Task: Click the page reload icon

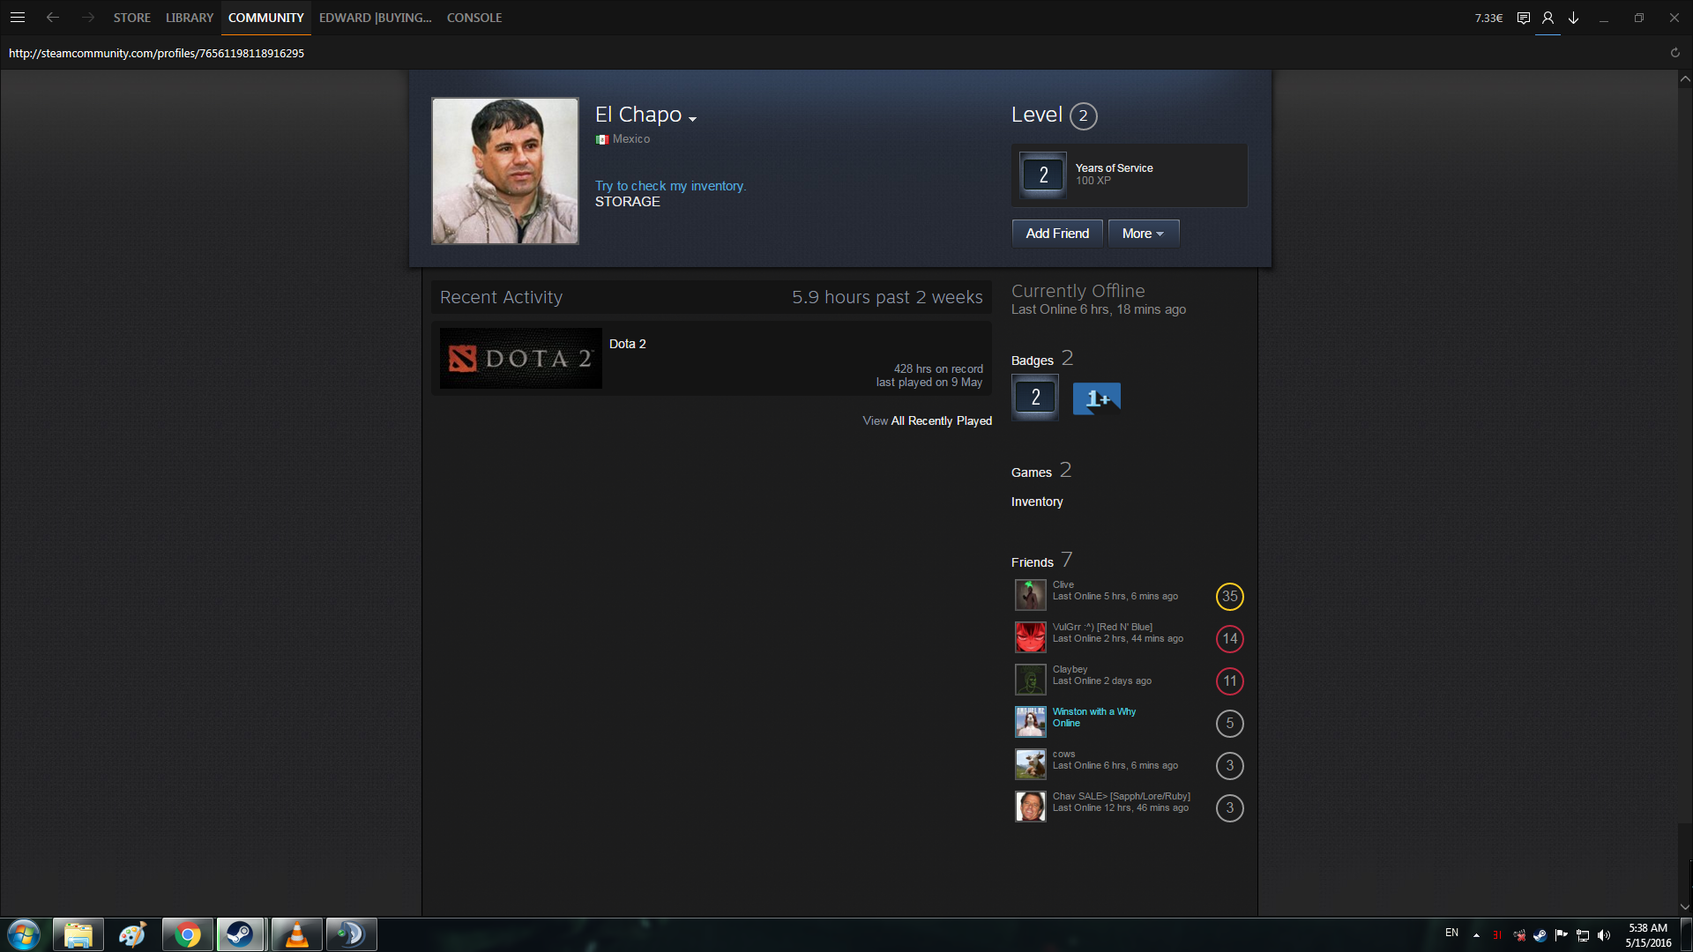Action: pos(1674,53)
